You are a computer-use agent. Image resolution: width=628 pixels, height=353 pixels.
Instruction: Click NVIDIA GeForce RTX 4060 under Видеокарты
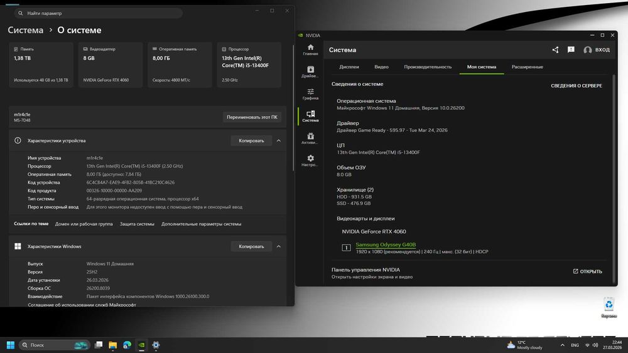click(374, 231)
